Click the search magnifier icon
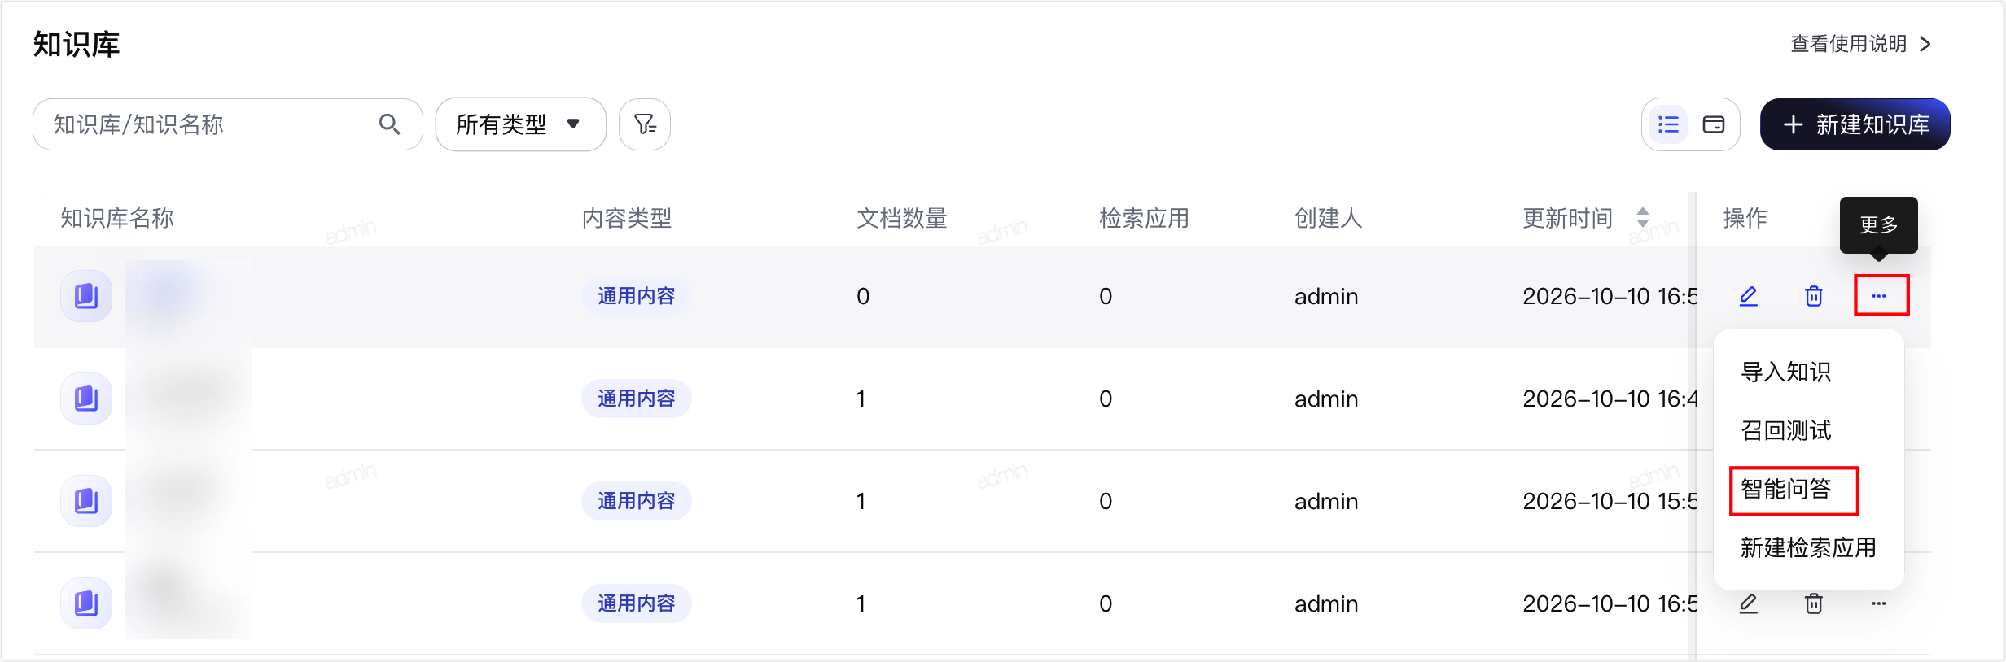Image resolution: width=2006 pixels, height=662 pixels. click(389, 124)
